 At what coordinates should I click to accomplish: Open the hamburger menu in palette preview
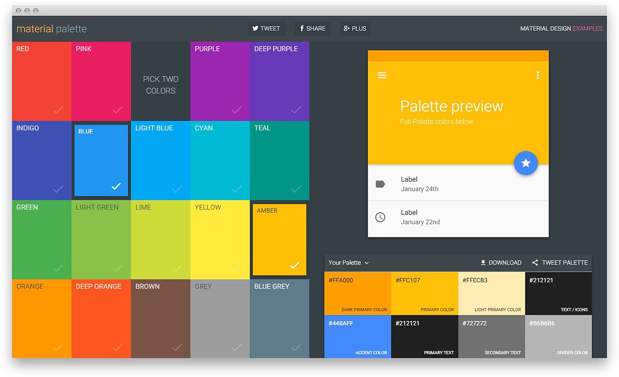[x=382, y=75]
